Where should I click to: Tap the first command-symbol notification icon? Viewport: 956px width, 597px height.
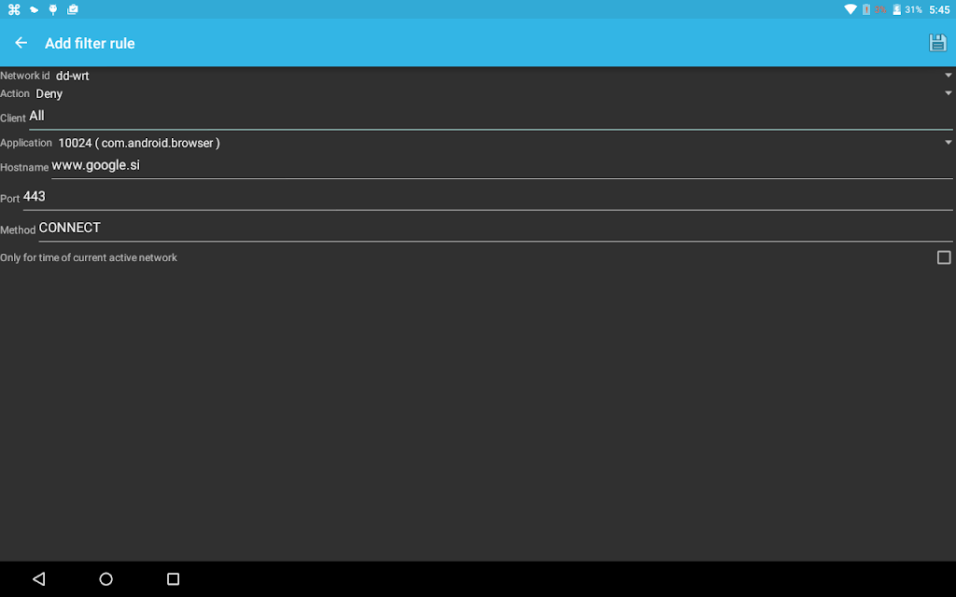click(14, 9)
